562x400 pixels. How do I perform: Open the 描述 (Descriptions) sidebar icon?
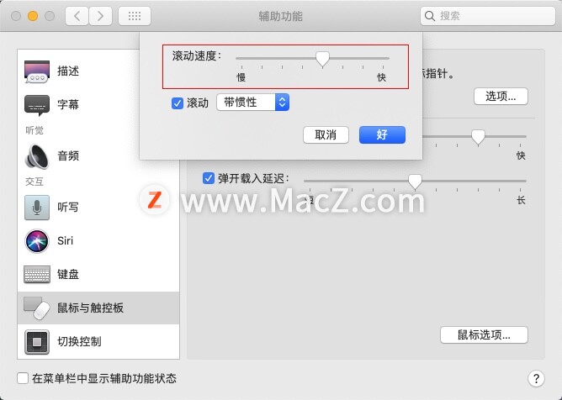(37, 71)
